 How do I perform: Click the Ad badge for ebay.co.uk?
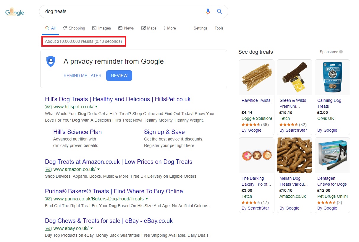[48, 228]
